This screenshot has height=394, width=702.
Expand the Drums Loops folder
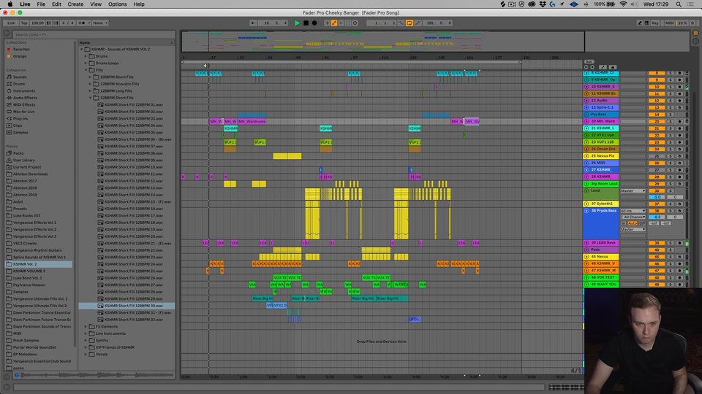[x=86, y=63]
